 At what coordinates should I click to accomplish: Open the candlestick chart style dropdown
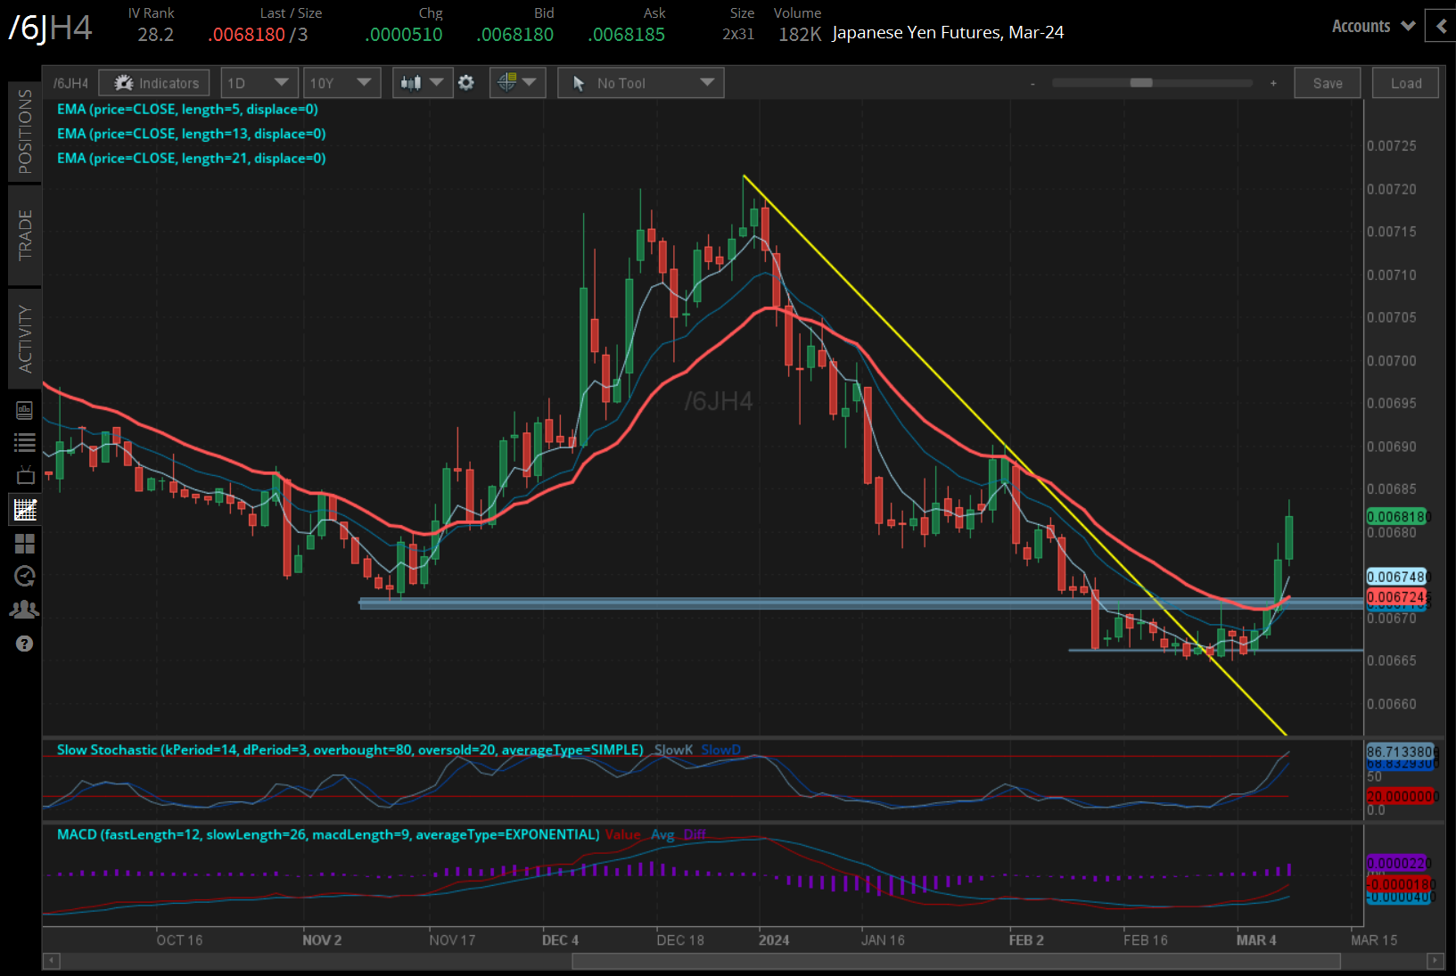422,83
